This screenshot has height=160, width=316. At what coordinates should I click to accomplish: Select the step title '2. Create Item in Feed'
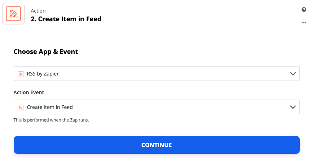[66, 19]
